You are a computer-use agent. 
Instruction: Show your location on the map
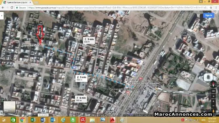(x=213, y=96)
